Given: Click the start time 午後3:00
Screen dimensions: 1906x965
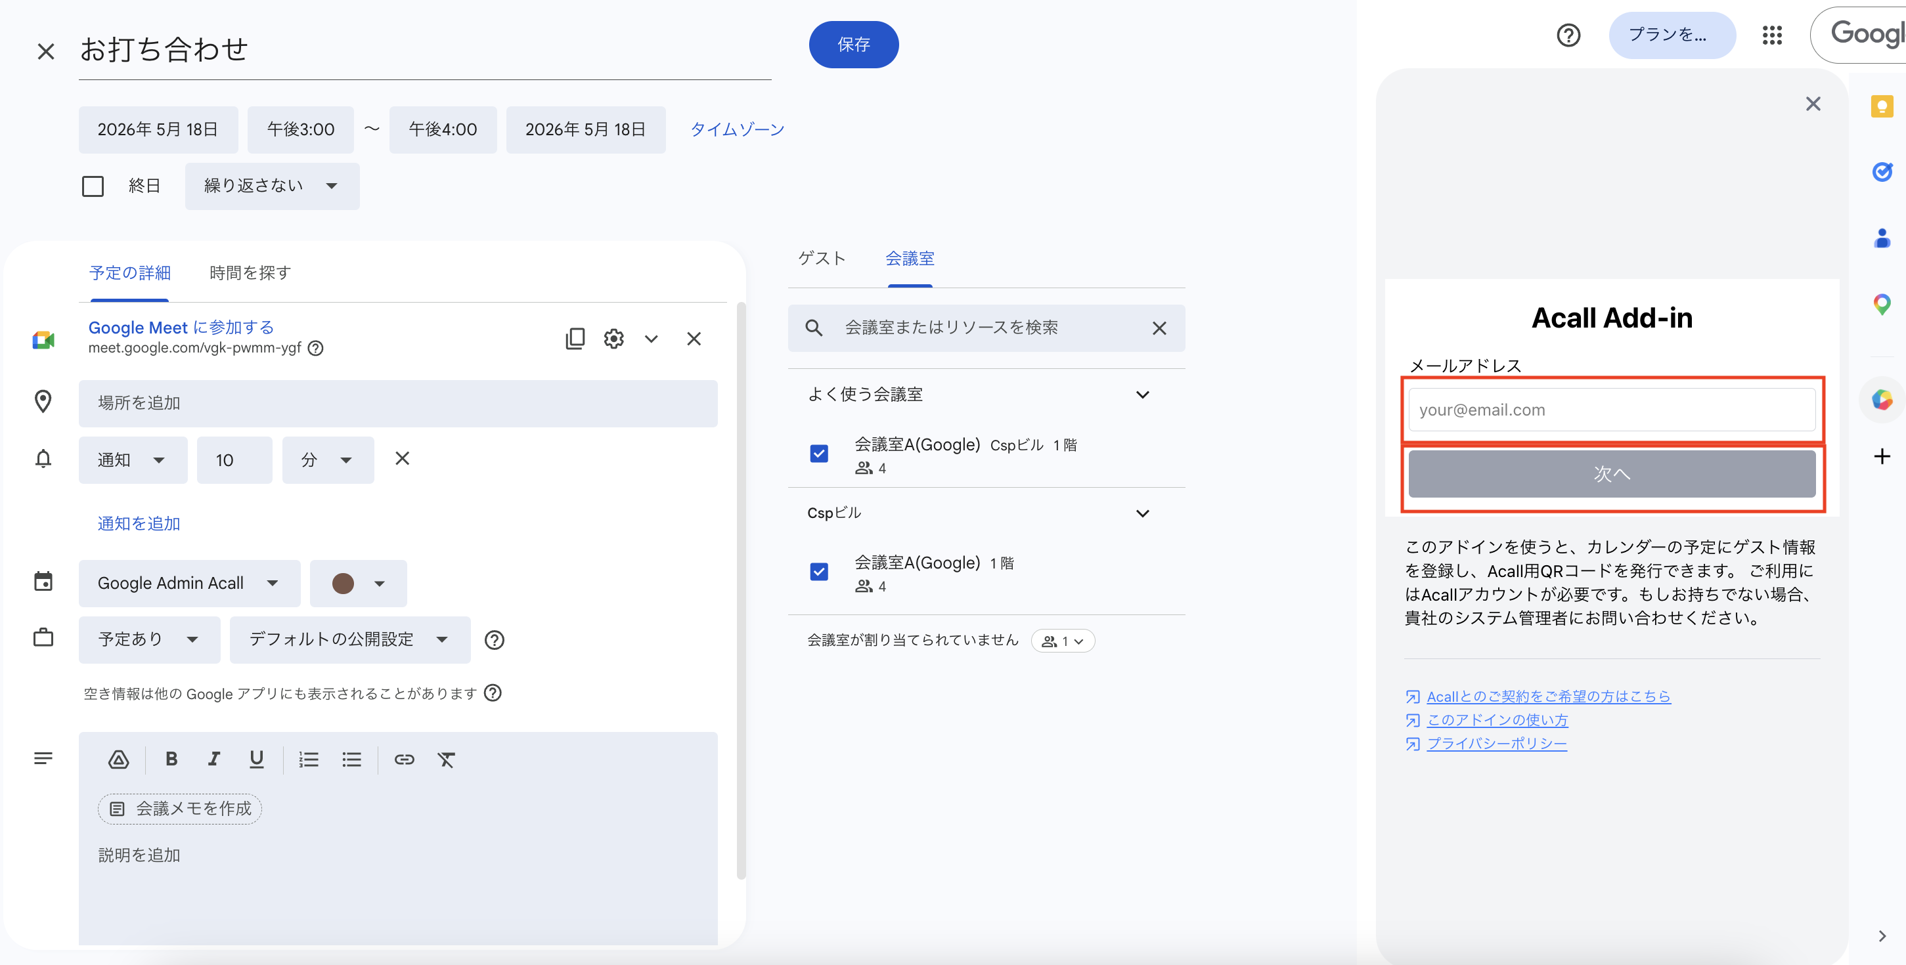Looking at the screenshot, I should pos(300,129).
